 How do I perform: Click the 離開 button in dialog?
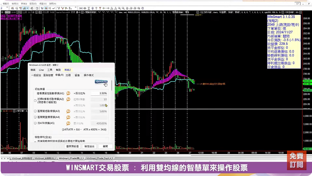click(x=105, y=146)
